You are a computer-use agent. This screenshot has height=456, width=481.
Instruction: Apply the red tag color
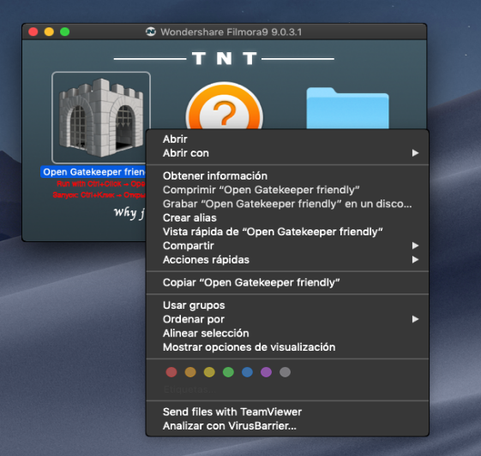(x=171, y=372)
